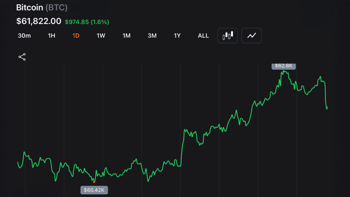Image resolution: width=350 pixels, height=197 pixels.
Task: Select the ALL time range
Action: 203,36
